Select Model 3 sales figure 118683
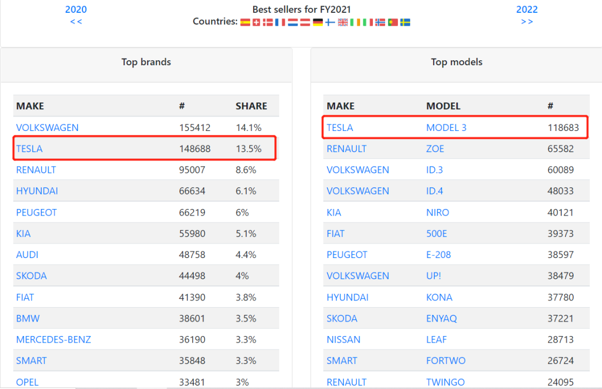The height and width of the screenshot is (389, 602). point(563,128)
